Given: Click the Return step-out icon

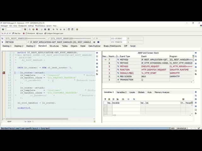Looking at the screenshot, I should coord(7,33).
